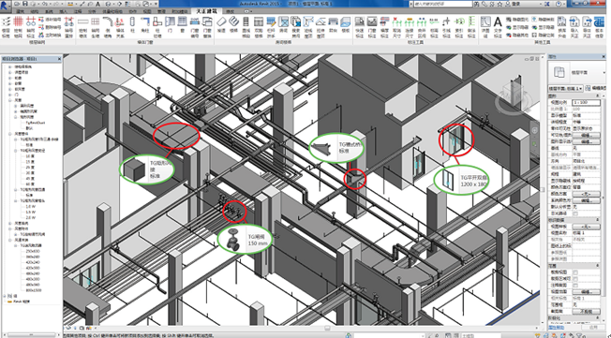Viewport: 611px width, 338px height.
Task: Expand the first node in project browser
Action: coord(9,67)
